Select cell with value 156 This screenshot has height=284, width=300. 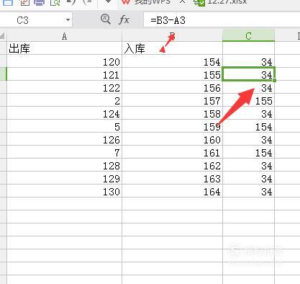pyautogui.click(x=172, y=87)
